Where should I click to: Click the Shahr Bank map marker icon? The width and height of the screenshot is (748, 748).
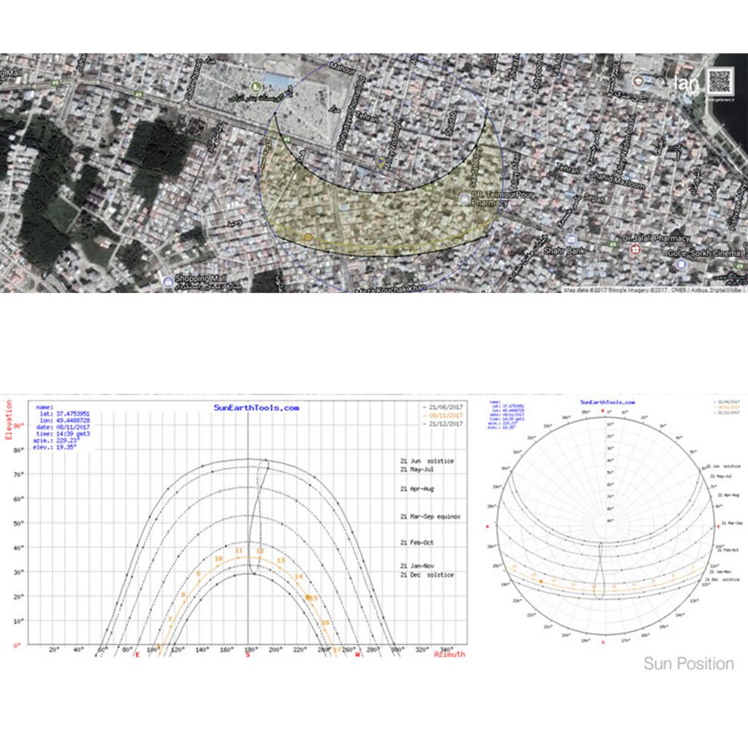click(571, 240)
